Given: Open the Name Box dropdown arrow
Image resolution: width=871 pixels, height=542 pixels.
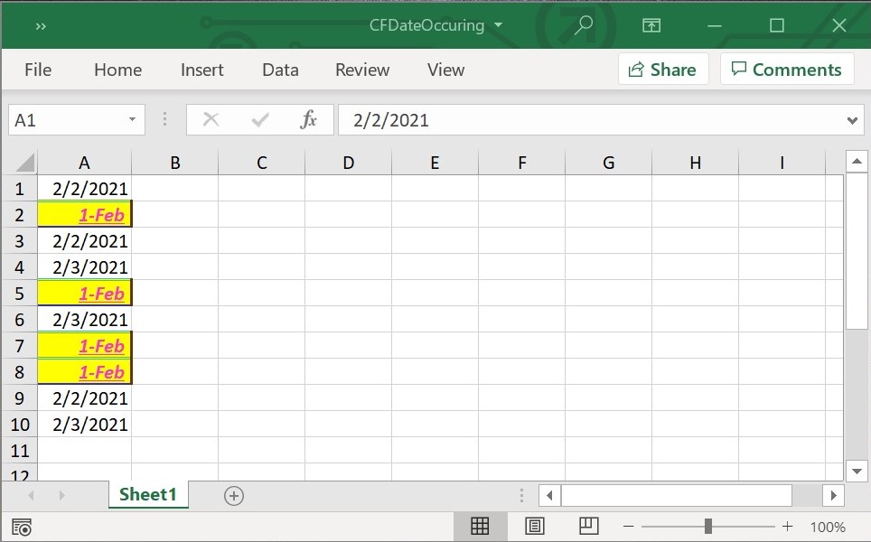Looking at the screenshot, I should point(132,120).
